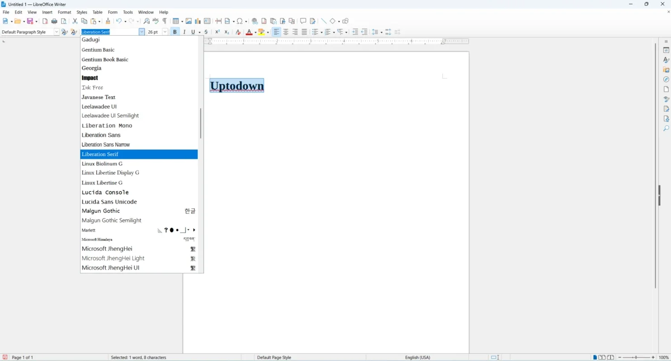Open the Gallery sidebar panel
This screenshot has width=671, height=361.
[666, 69]
